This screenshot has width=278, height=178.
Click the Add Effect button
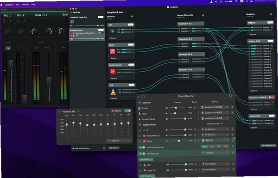point(146,160)
